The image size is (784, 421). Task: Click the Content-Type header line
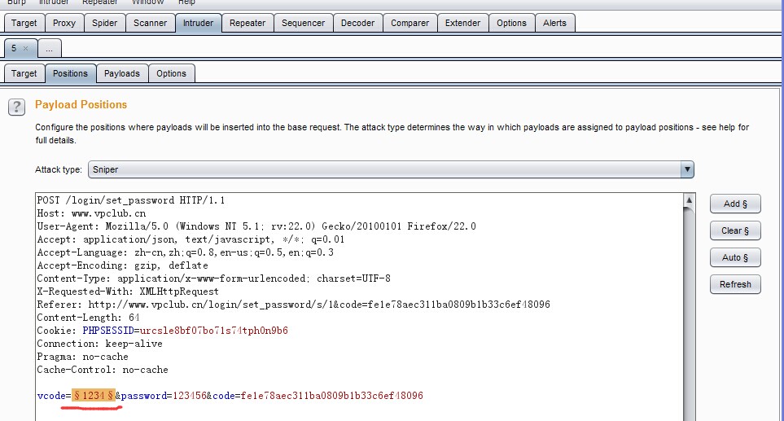click(214, 278)
